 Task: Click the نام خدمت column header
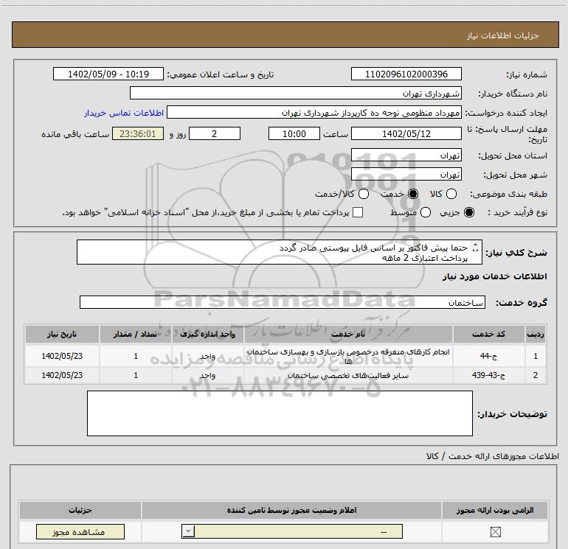click(x=348, y=334)
